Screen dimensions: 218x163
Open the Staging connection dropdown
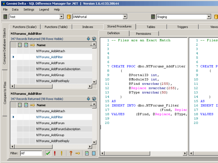(209, 17)
